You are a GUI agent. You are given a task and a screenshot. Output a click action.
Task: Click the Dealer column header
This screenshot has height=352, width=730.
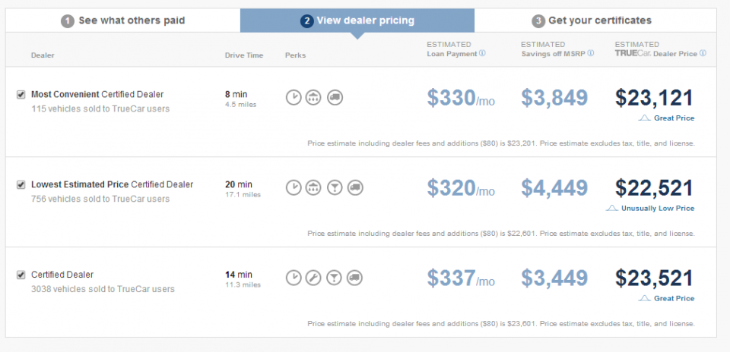click(x=43, y=55)
